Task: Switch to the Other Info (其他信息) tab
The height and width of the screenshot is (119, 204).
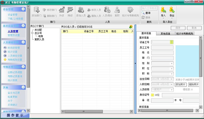Action: (x=165, y=34)
